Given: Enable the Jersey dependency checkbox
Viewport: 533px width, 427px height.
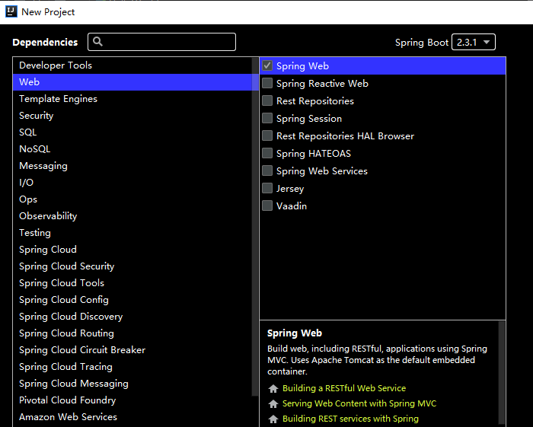Looking at the screenshot, I should pyautogui.click(x=267, y=188).
